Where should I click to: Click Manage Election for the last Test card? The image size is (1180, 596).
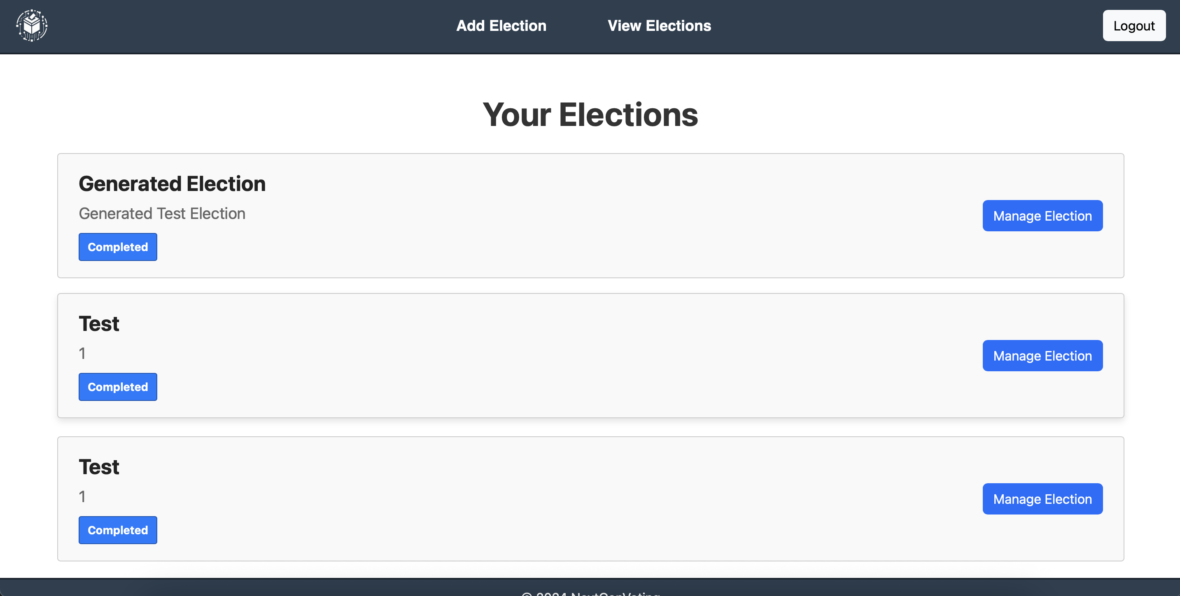[1042, 499]
